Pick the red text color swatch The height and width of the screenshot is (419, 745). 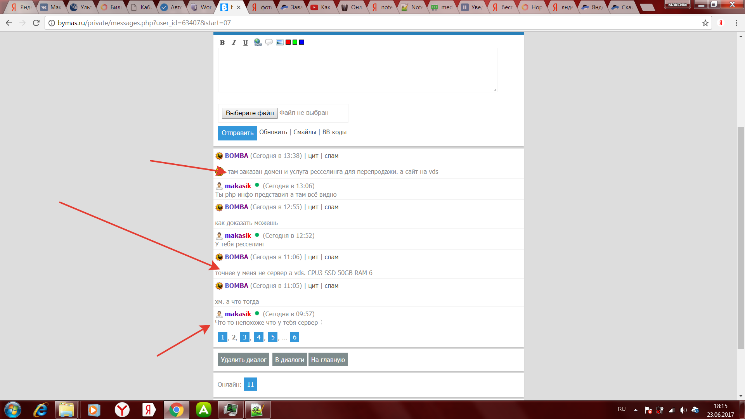click(288, 42)
